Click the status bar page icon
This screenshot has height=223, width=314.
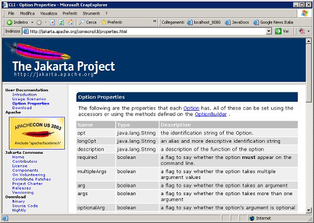pyautogui.click(x=5, y=218)
